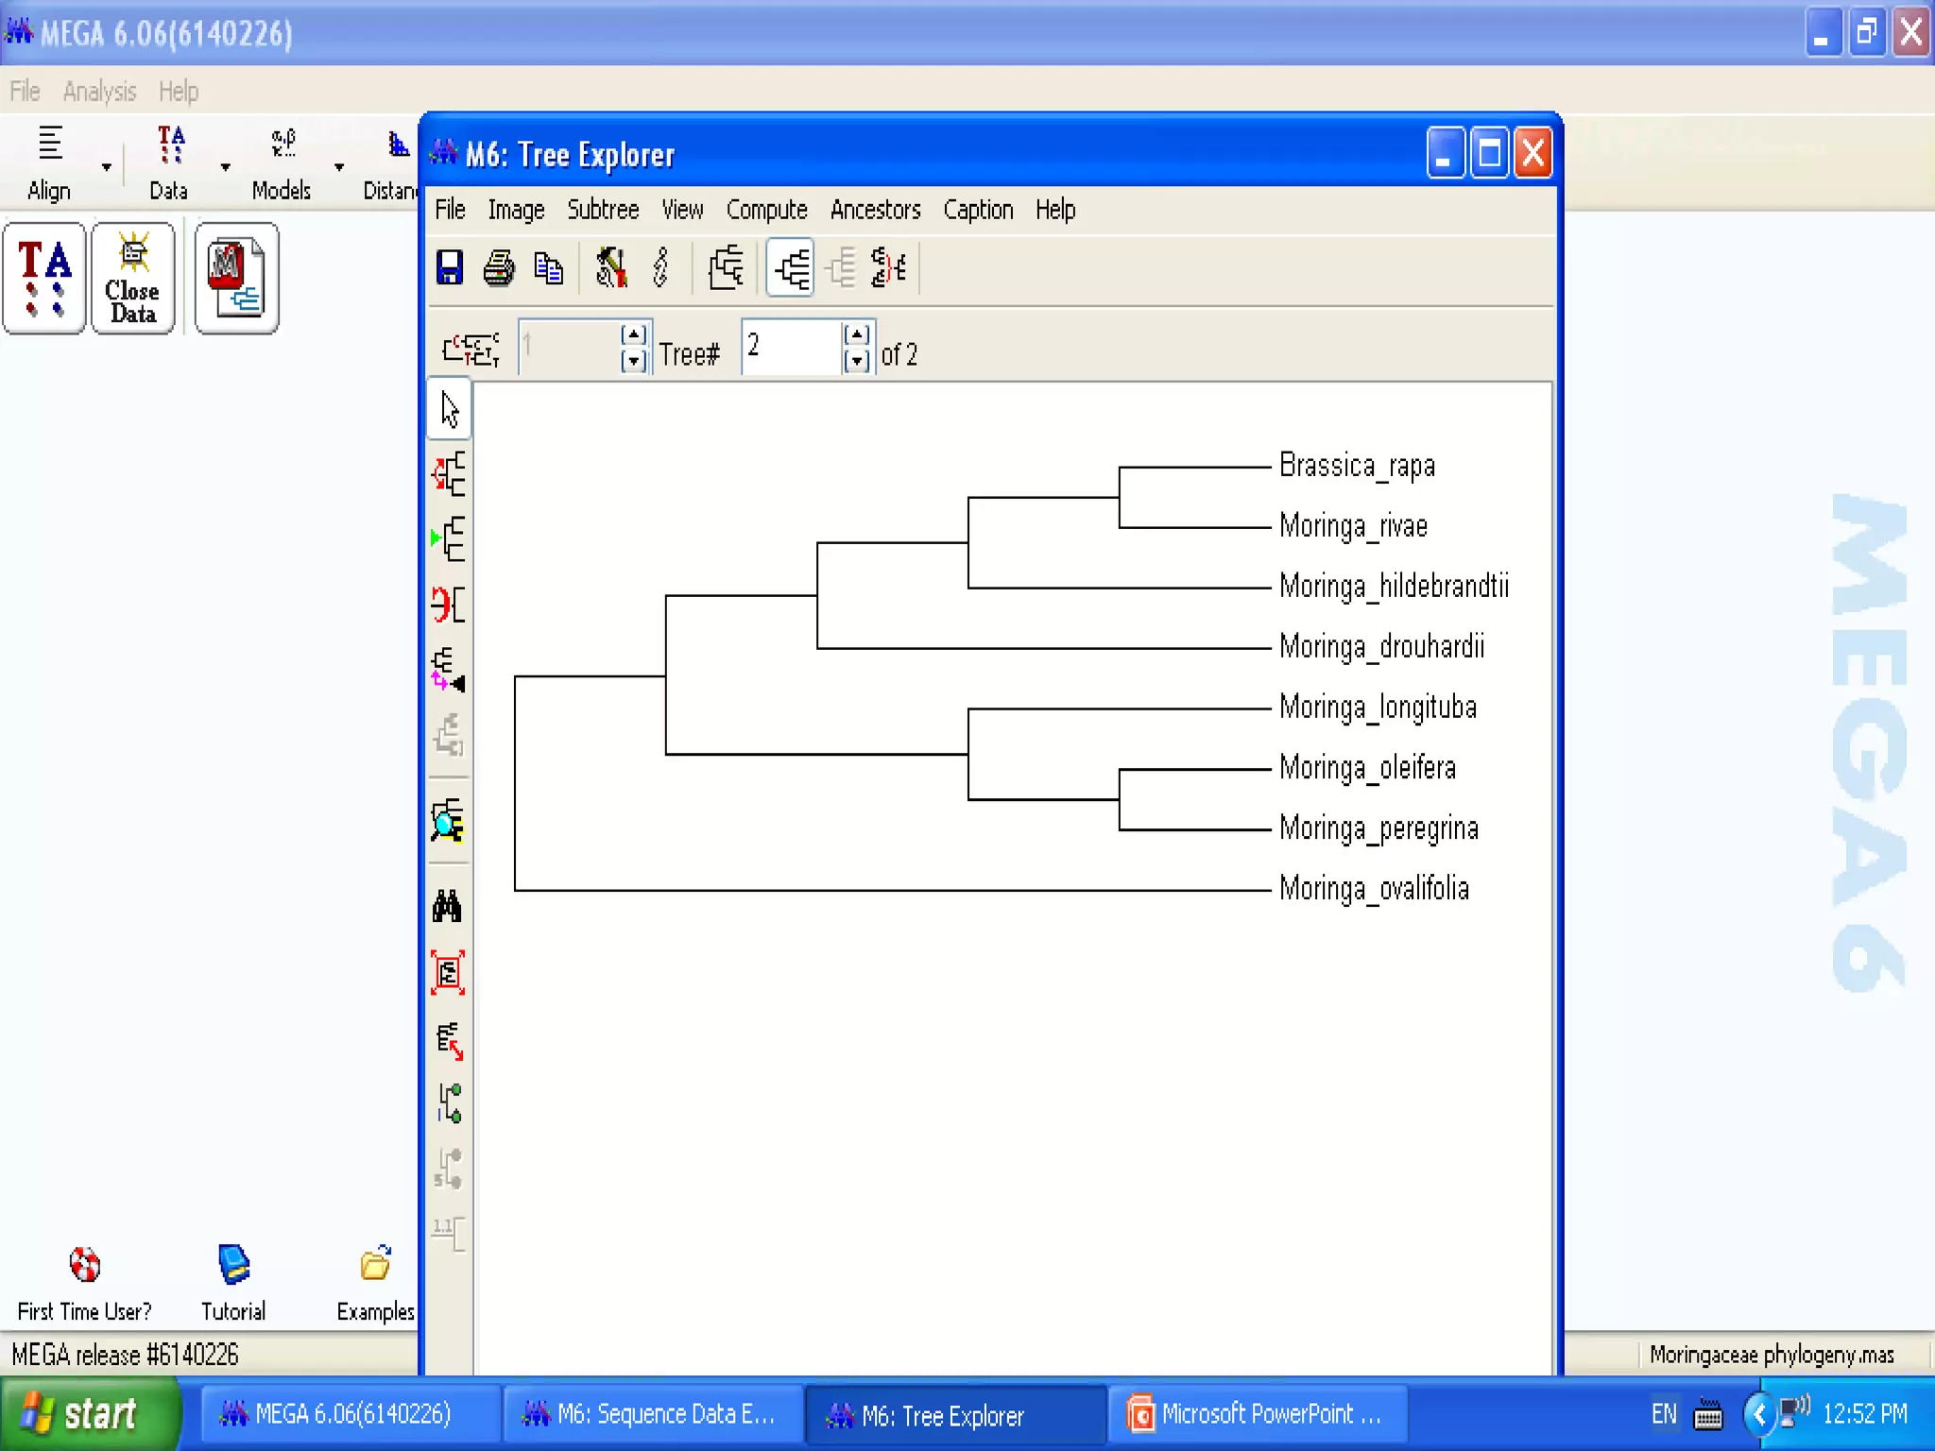Click the consensus tree icon beside Tree#
1935x1451 pixels.
tap(471, 349)
